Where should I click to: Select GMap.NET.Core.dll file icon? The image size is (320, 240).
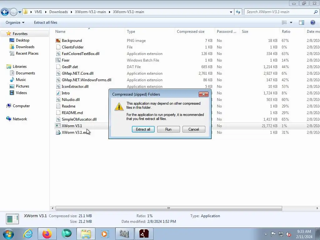pos(58,73)
